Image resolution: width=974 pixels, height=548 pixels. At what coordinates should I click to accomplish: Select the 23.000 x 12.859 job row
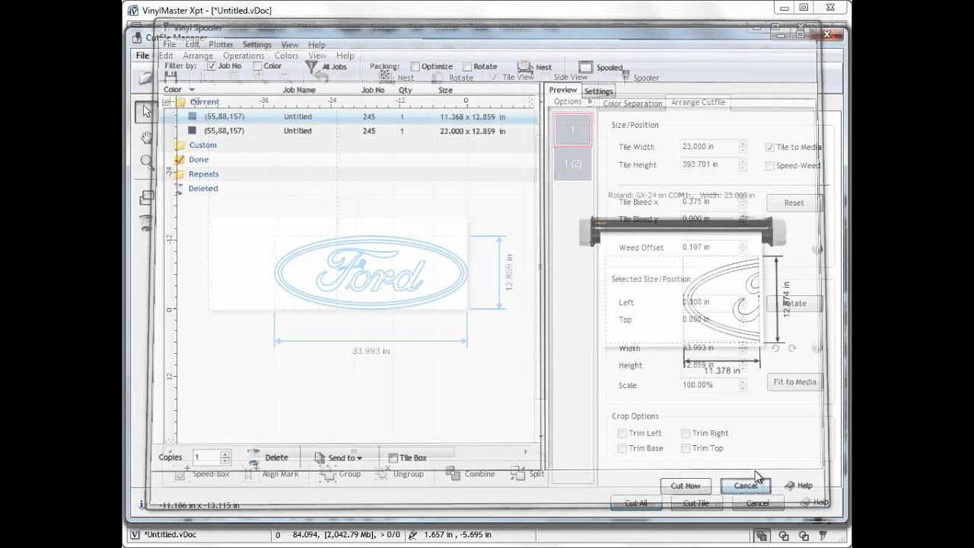(350, 131)
